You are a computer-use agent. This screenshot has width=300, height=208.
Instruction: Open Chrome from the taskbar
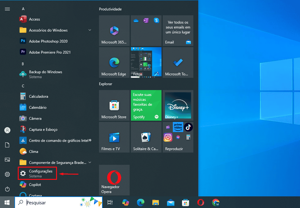(216, 202)
